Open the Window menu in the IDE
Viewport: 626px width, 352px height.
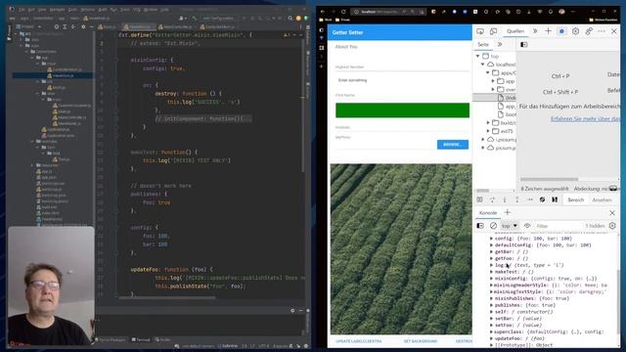pos(150,9)
